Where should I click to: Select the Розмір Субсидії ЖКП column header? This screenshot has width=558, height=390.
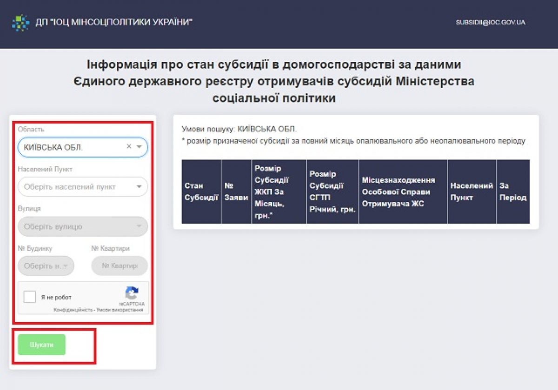click(x=279, y=192)
